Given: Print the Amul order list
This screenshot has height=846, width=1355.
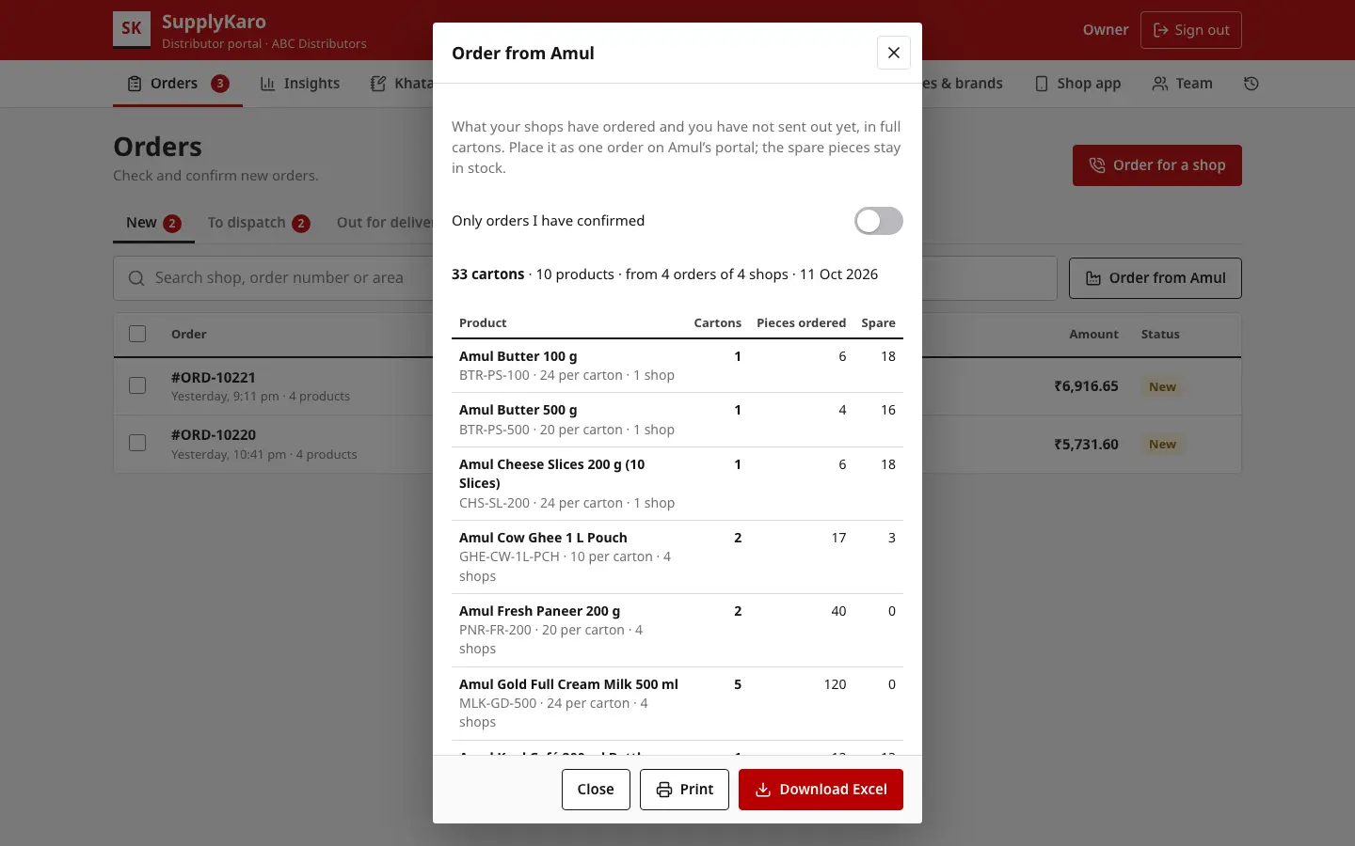Looking at the screenshot, I should [684, 790].
